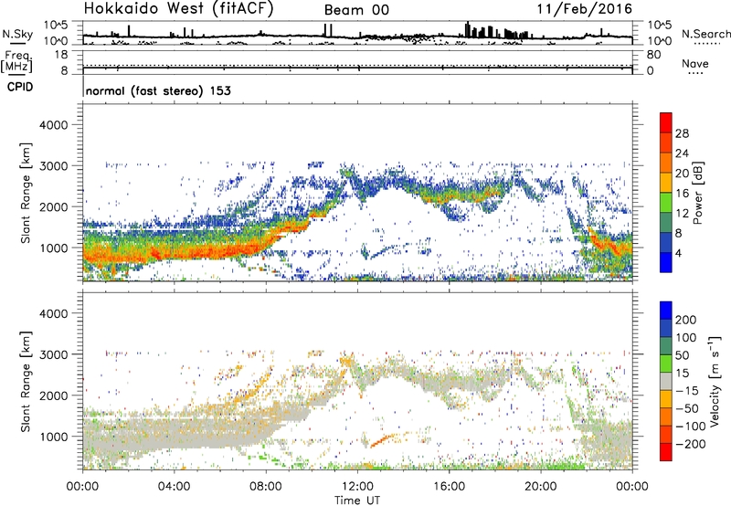
Task: Click the 'Velocity [m s-1]' colorbar title
Action: click(715, 381)
